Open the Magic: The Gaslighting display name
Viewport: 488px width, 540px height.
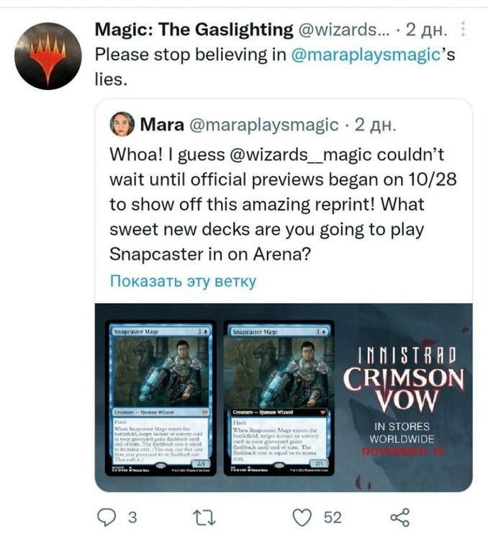pos(194,30)
